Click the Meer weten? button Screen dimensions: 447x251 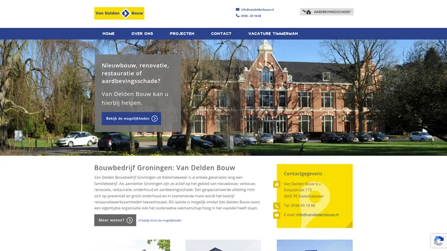(x=115, y=220)
